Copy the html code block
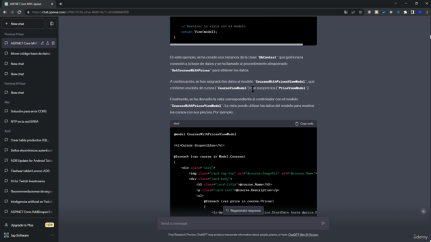The width and height of the screenshot is (431, 242). pyautogui.click(x=304, y=124)
